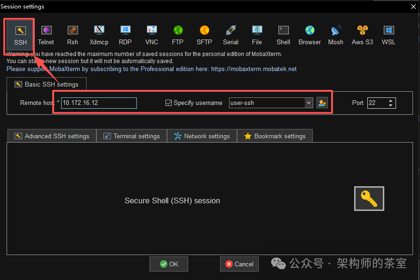Choose the File session type

pyautogui.click(x=257, y=35)
